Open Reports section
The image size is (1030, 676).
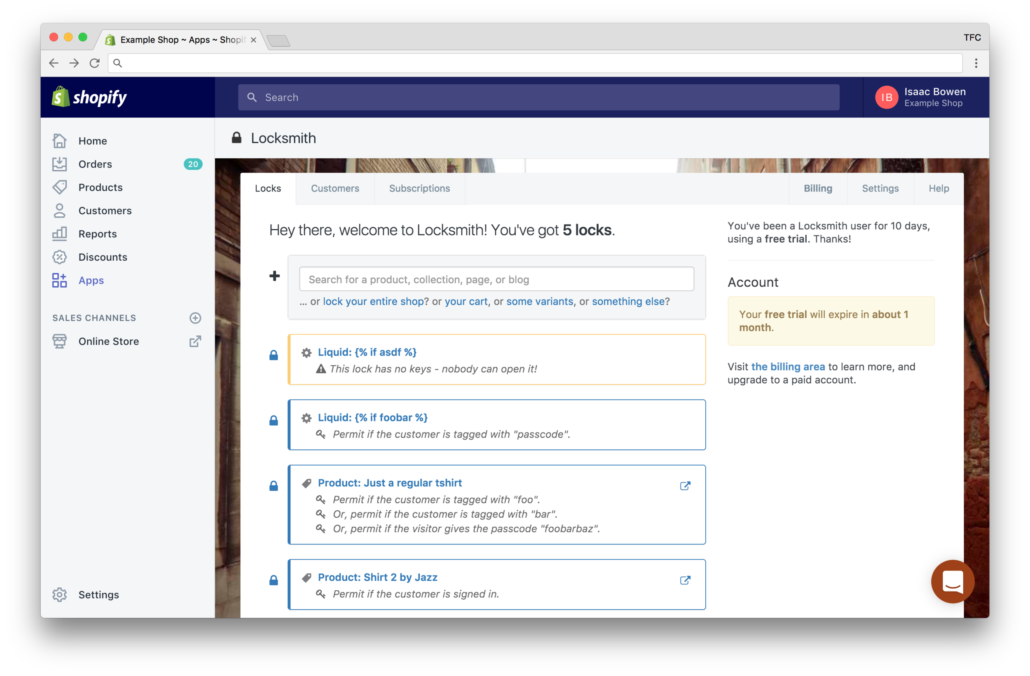coord(97,234)
